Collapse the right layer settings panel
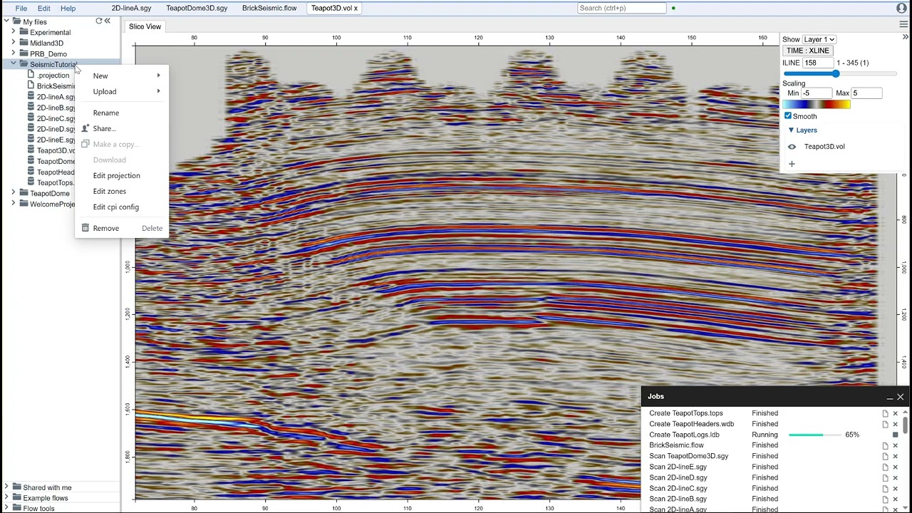The image size is (912, 513). pyautogui.click(x=906, y=37)
